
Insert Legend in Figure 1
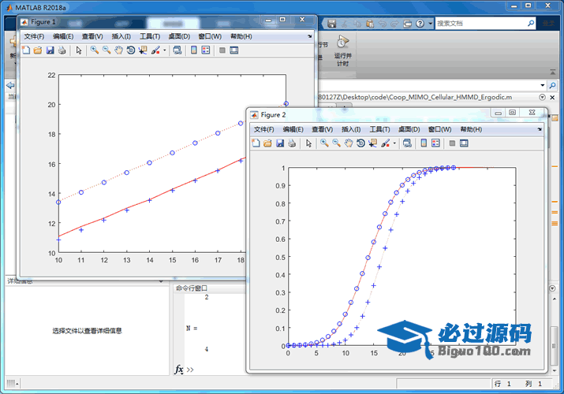pyautogui.click(x=206, y=50)
